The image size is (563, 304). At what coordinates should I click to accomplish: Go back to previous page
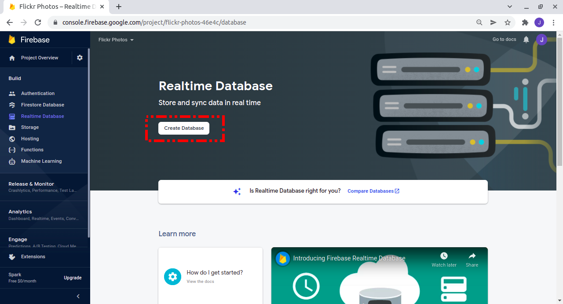coord(10,22)
